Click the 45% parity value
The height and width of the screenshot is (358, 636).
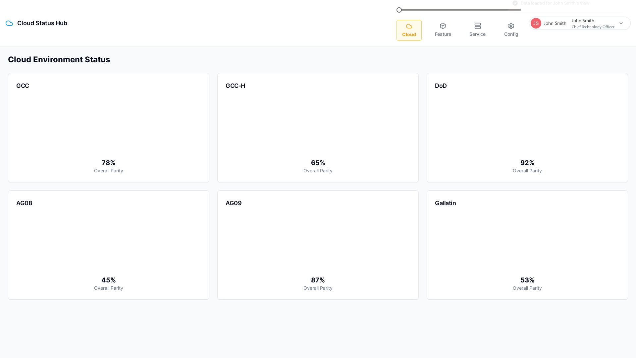[x=109, y=280]
